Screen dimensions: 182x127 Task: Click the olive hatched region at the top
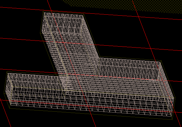(122, 5)
